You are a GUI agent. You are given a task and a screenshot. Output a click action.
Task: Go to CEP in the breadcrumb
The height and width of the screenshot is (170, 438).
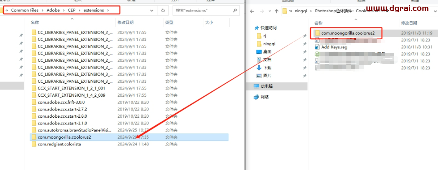point(72,10)
